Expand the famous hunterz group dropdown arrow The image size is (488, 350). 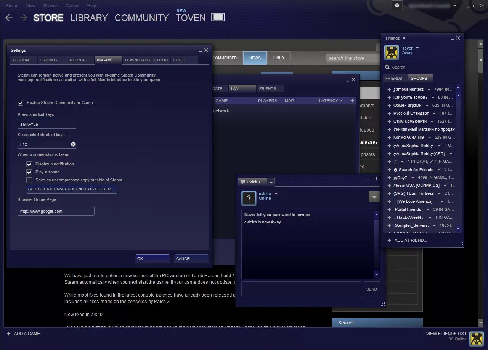tap(429, 90)
